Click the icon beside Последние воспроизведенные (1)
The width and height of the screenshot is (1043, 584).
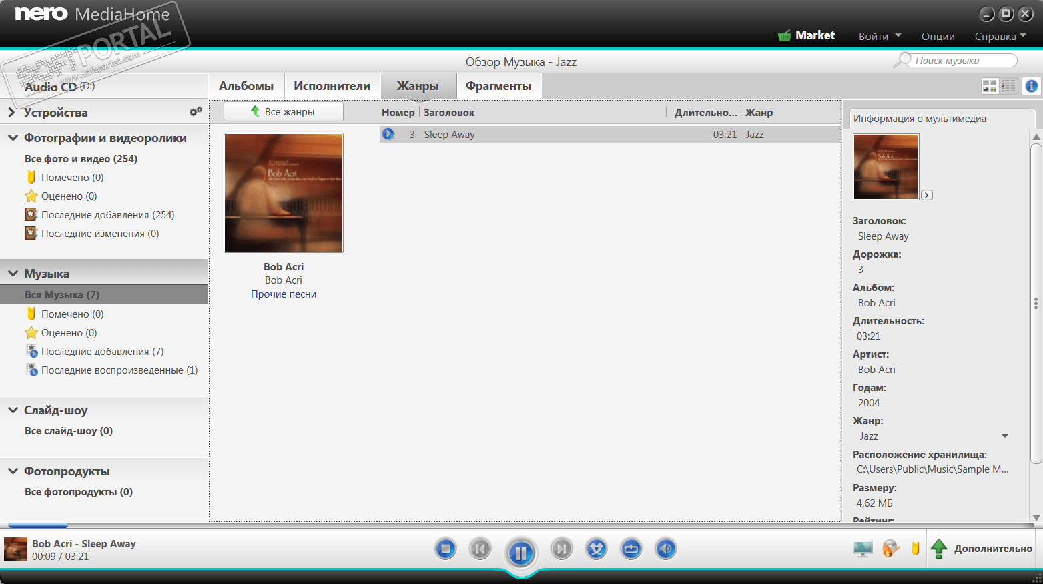coord(31,370)
